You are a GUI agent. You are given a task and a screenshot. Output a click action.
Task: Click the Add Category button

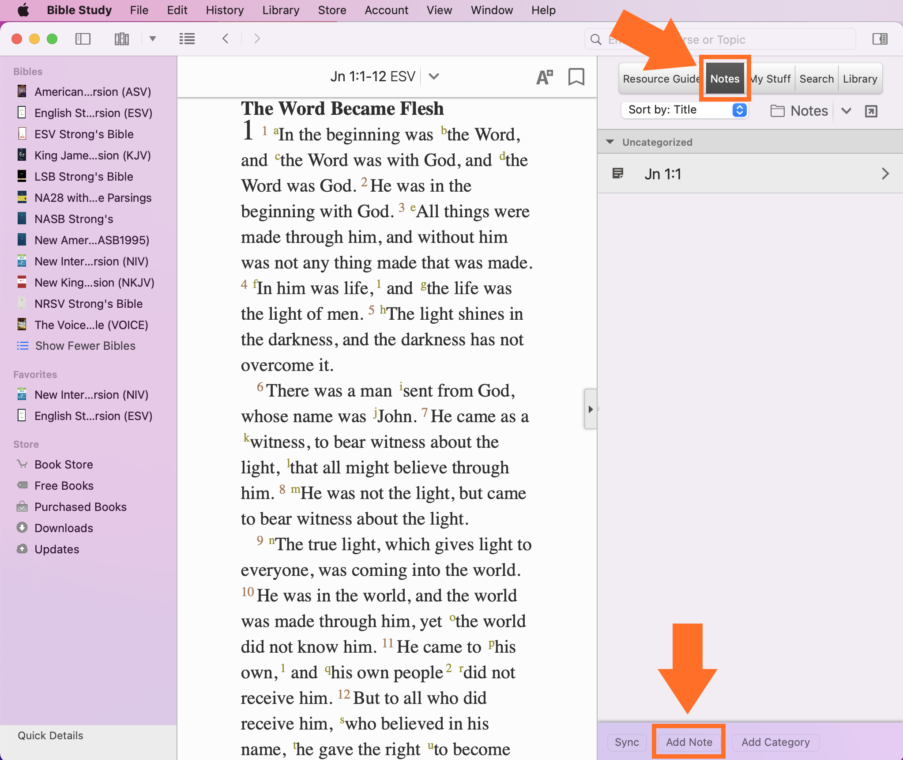775,742
